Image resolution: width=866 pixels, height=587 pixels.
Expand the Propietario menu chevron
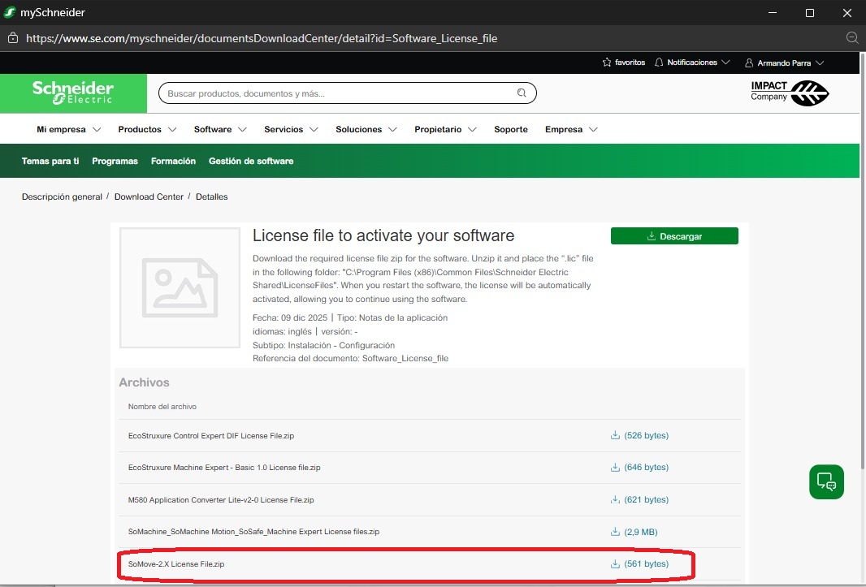[x=472, y=129]
